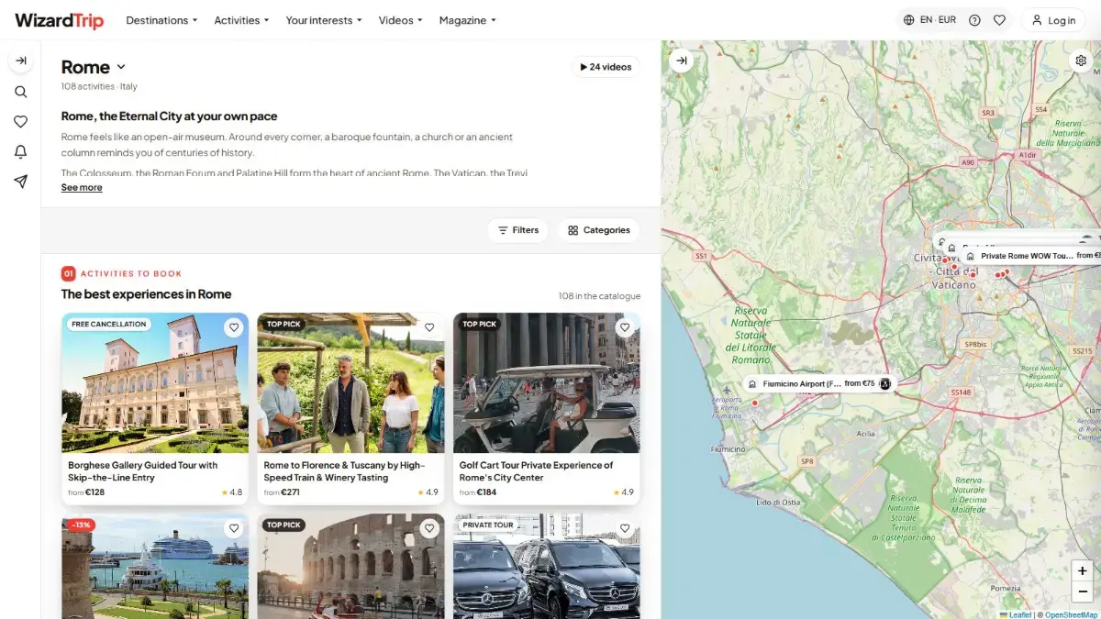Click the from €184 price
Screen dimensions: 1101x619
(x=478, y=492)
